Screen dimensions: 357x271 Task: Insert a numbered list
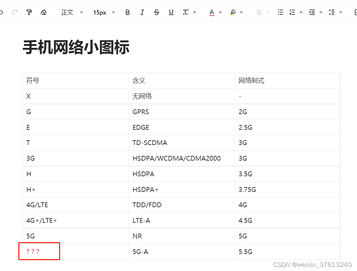292,13
